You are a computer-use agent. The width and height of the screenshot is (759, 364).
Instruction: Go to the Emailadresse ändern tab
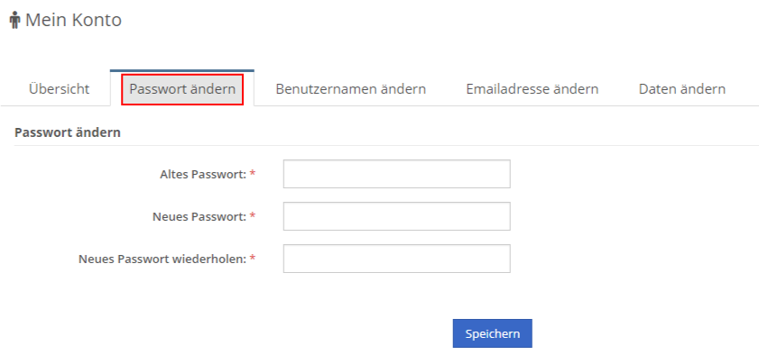pyautogui.click(x=532, y=89)
